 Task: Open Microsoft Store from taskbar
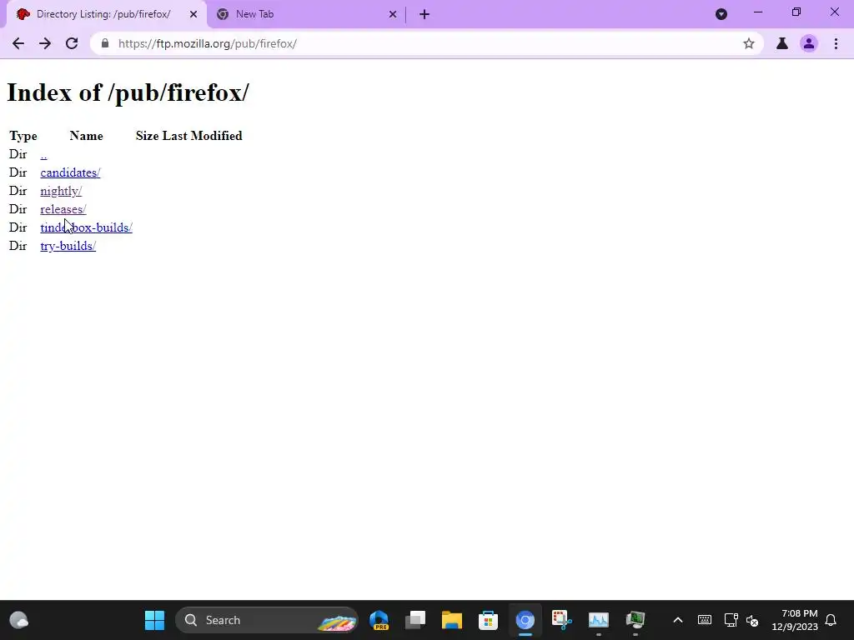pos(489,620)
